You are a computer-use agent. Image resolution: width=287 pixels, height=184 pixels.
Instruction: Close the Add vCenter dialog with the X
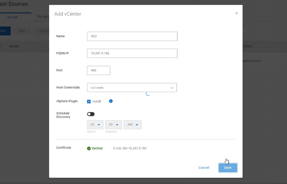(x=237, y=13)
